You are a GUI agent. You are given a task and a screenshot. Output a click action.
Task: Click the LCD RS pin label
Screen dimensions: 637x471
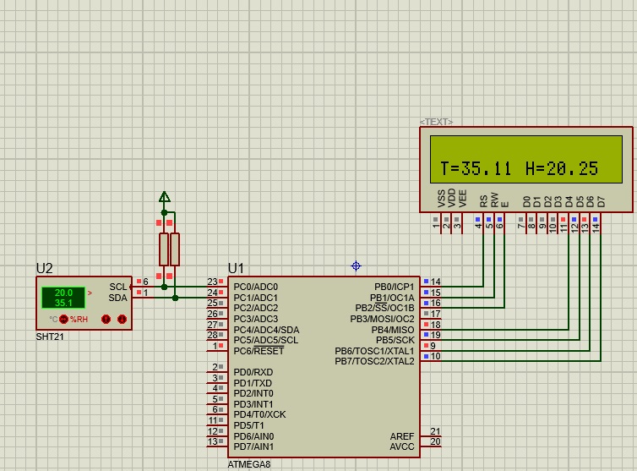click(x=483, y=201)
